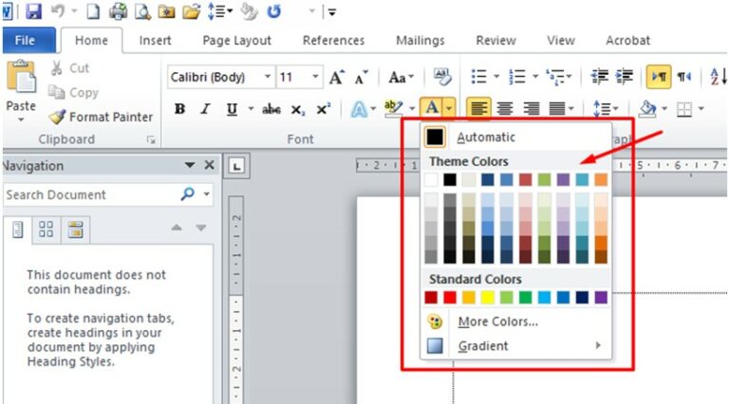Switch to the Insert ribbon tab
Image resolution: width=729 pixels, height=404 pixels.
click(x=156, y=41)
